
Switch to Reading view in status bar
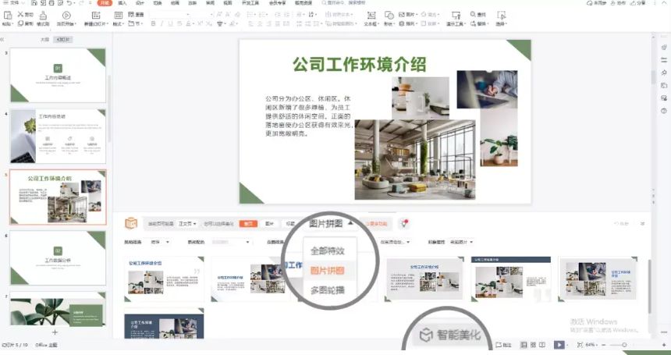542,345
